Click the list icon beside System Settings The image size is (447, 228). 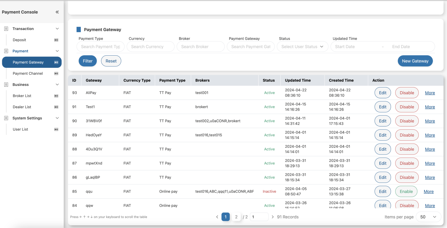[x=6, y=118]
